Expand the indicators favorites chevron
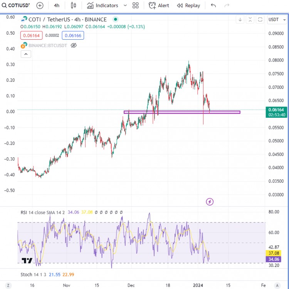The image size is (289, 289). tap(124, 6)
